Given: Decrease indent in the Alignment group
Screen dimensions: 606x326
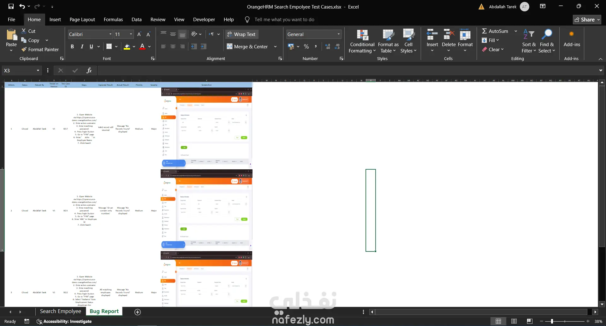Looking at the screenshot, I should 194,46.
